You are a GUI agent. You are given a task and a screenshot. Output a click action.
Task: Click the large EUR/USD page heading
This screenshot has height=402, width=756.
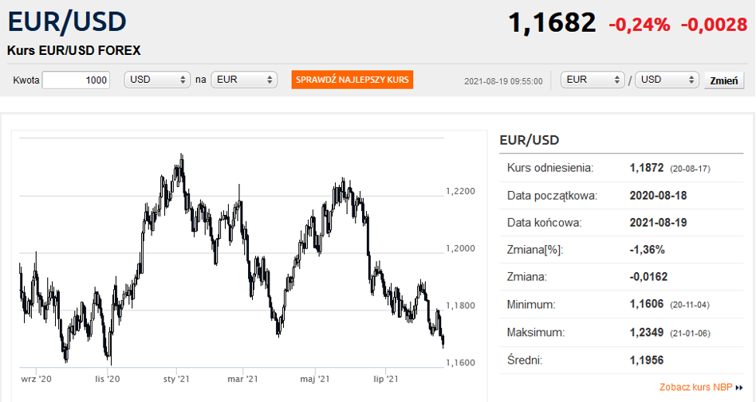coord(66,22)
